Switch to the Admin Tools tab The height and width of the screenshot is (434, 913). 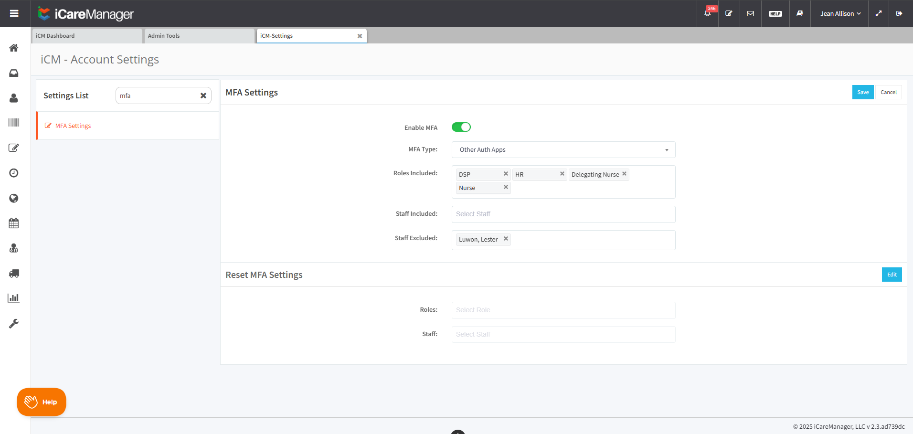point(199,36)
